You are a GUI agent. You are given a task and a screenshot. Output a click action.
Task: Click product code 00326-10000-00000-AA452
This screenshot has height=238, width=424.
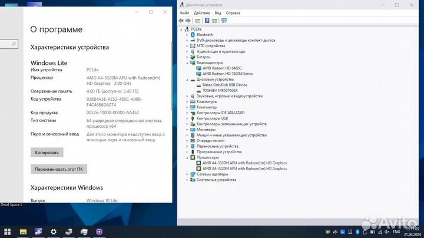coord(112,113)
